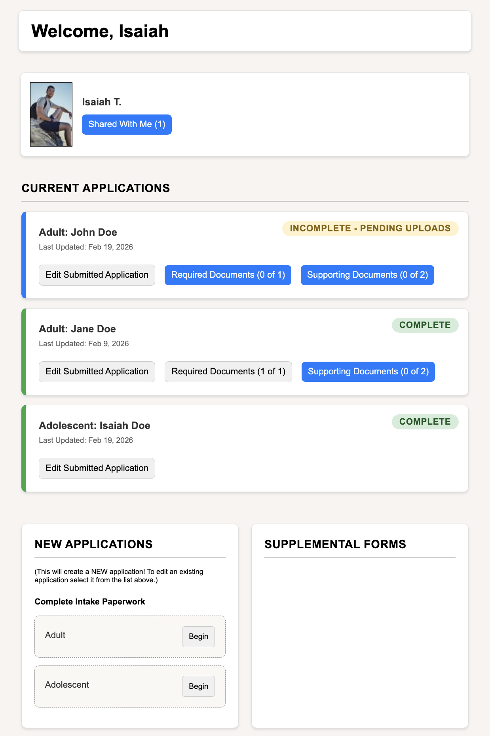
Task: Open Jane Doe Required Documents (1 of 1)
Action: 228,372
